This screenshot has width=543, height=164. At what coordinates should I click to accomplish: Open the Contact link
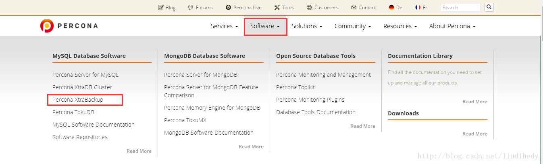367,7
